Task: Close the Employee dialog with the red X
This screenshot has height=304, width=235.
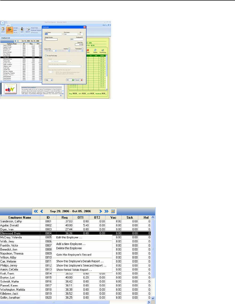Action: click(x=85, y=27)
